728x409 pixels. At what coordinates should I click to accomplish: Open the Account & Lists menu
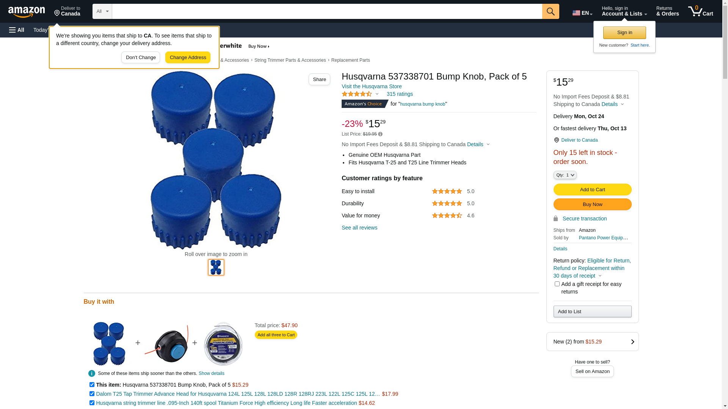(x=624, y=11)
